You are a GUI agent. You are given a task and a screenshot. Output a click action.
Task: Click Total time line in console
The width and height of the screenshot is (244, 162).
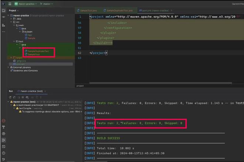pos(115,148)
